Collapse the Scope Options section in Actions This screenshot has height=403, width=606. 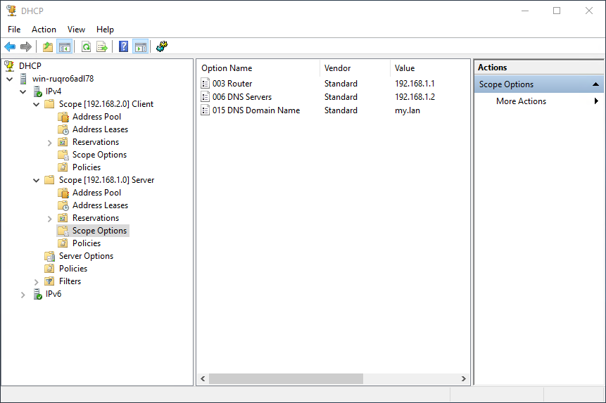[x=595, y=84]
